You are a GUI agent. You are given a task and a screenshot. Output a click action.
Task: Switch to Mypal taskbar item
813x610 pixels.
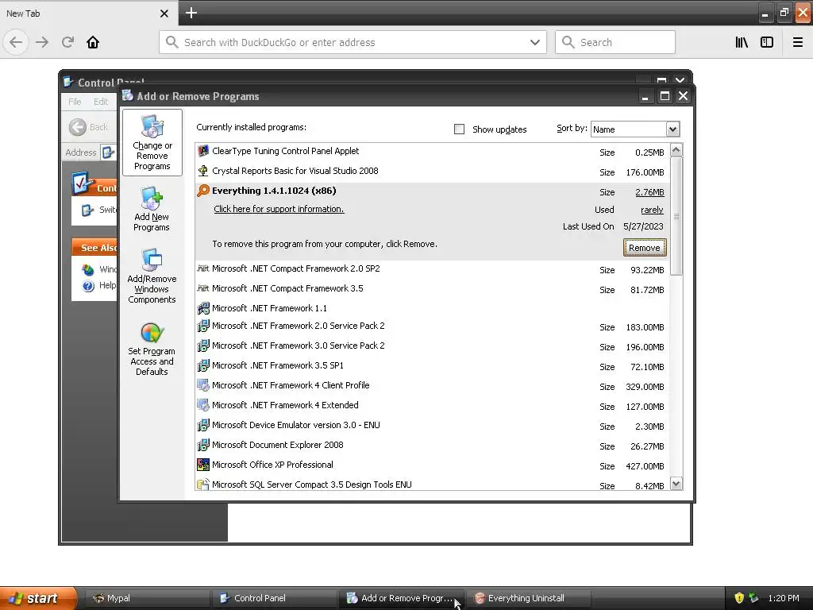click(145, 598)
